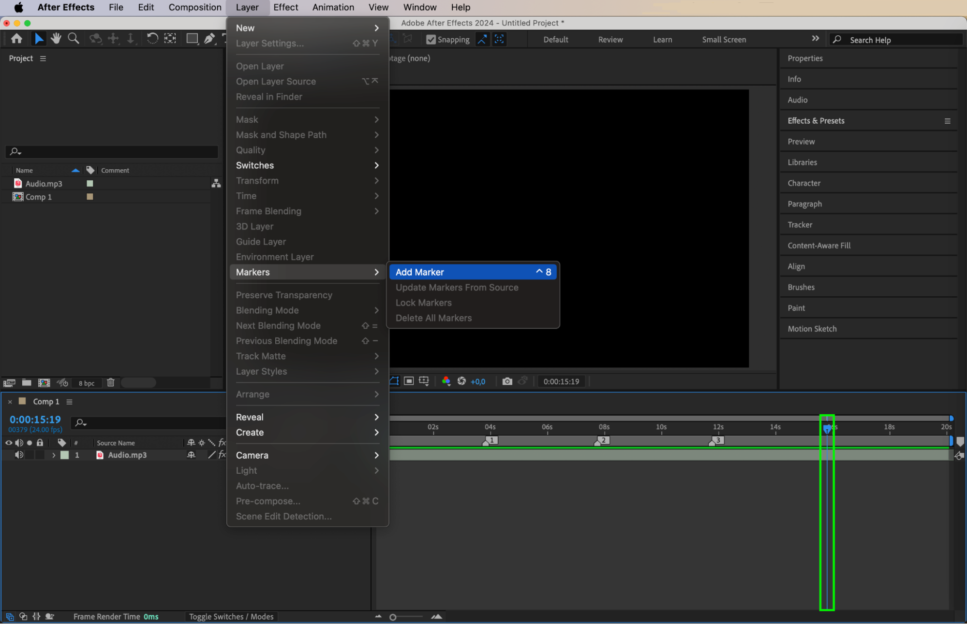Screen dimensions: 967x624
Task: Select the Rectangle shape tool
Action: (192, 39)
